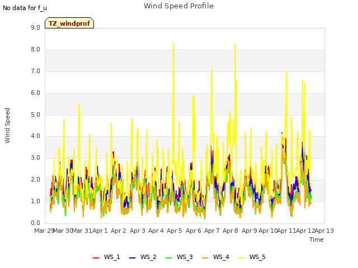
Task: Click the 7.0 y-axis tick label
Action: click(x=35, y=71)
